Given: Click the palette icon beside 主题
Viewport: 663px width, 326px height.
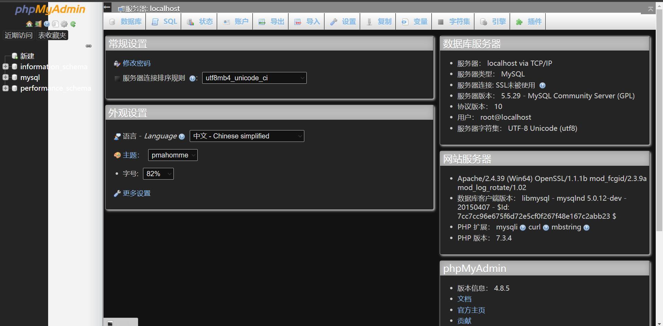Looking at the screenshot, I should click(x=117, y=155).
